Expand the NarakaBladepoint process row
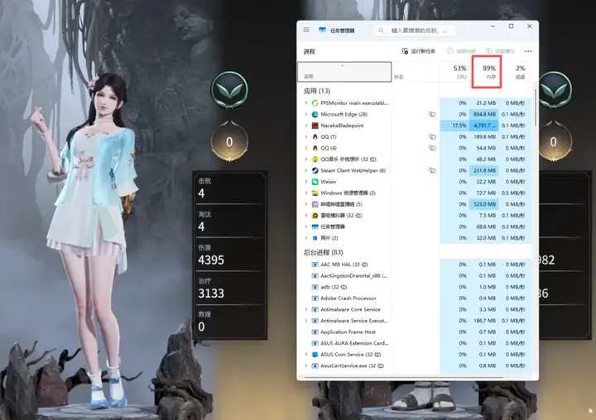The image size is (596, 420). 306,126
